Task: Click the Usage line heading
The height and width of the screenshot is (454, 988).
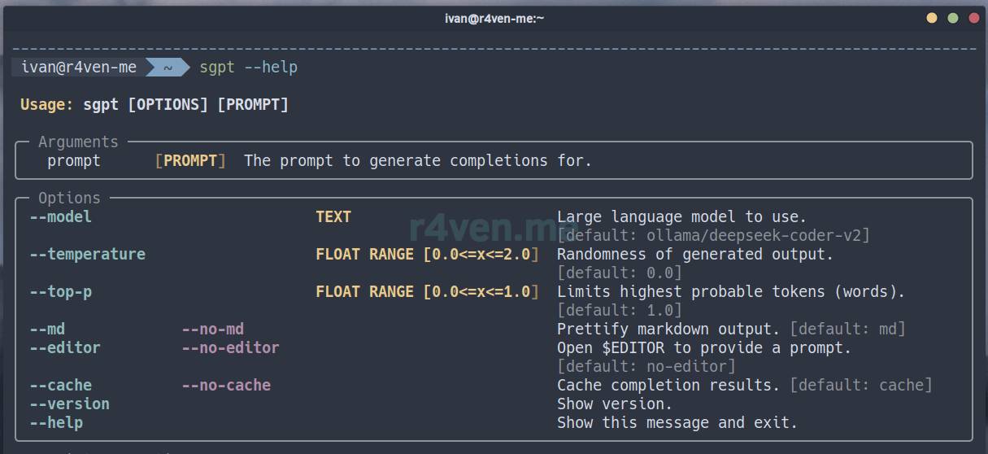Action: (x=46, y=104)
